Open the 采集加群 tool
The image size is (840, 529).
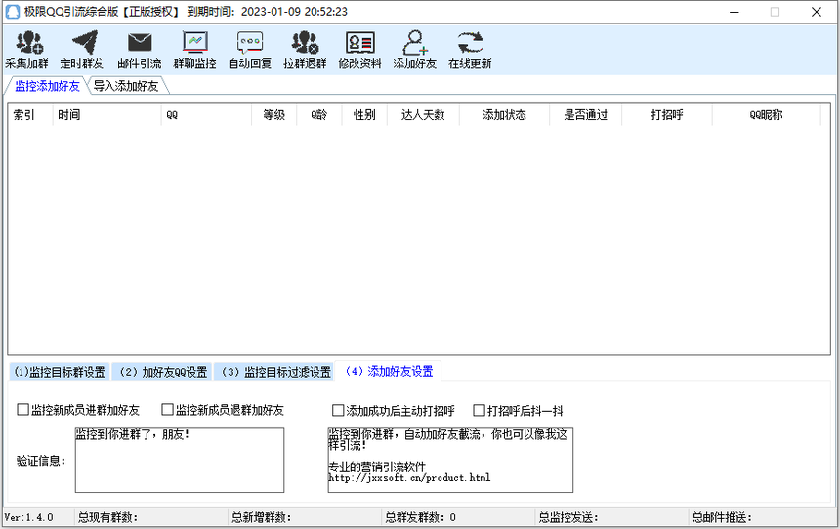(26, 50)
